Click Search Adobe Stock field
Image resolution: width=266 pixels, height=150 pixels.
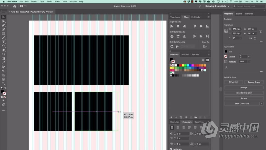point(248,6)
